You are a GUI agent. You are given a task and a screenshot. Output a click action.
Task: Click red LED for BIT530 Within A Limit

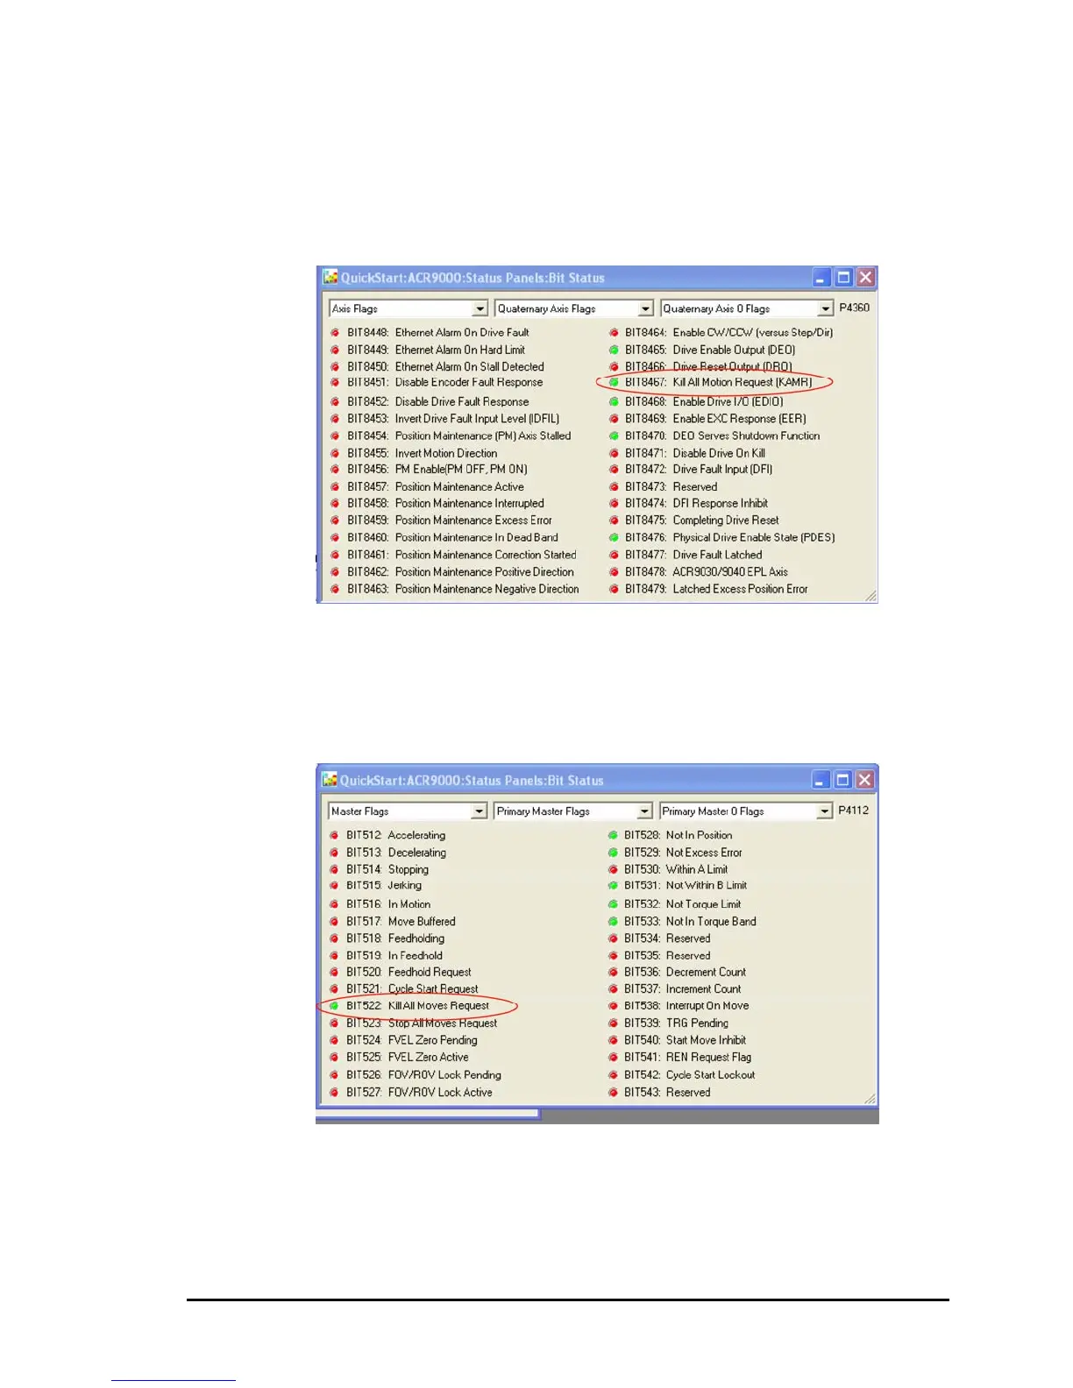613,869
